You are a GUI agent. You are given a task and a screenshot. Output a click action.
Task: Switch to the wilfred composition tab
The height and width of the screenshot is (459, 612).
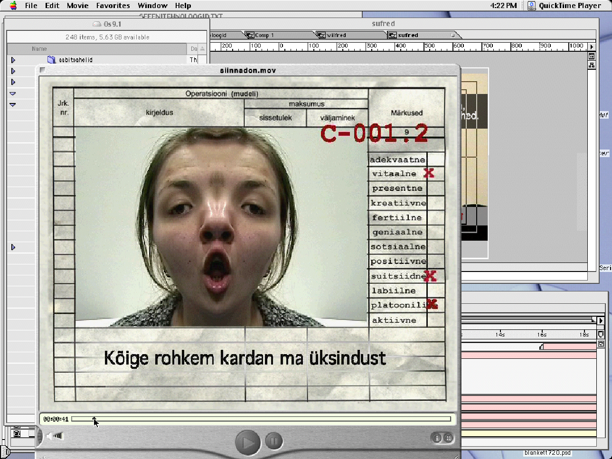coord(336,35)
